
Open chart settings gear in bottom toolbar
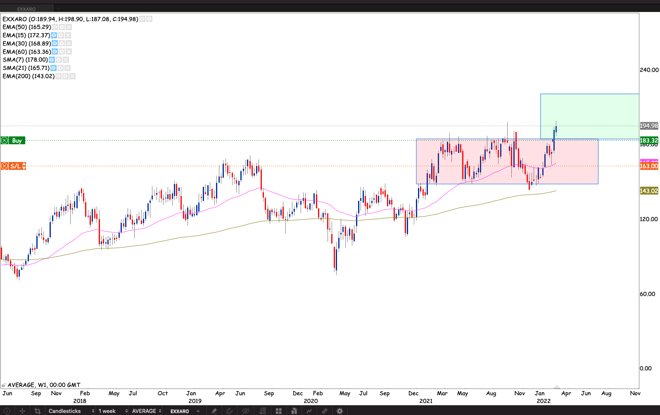(340, 411)
